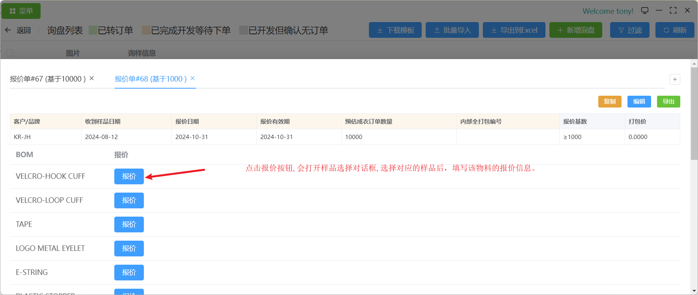Refresh the list with 刷新
The image size is (698, 295).
[x=674, y=30]
